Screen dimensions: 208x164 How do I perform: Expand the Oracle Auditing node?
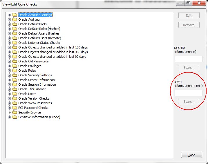click(x=9, y=19)
